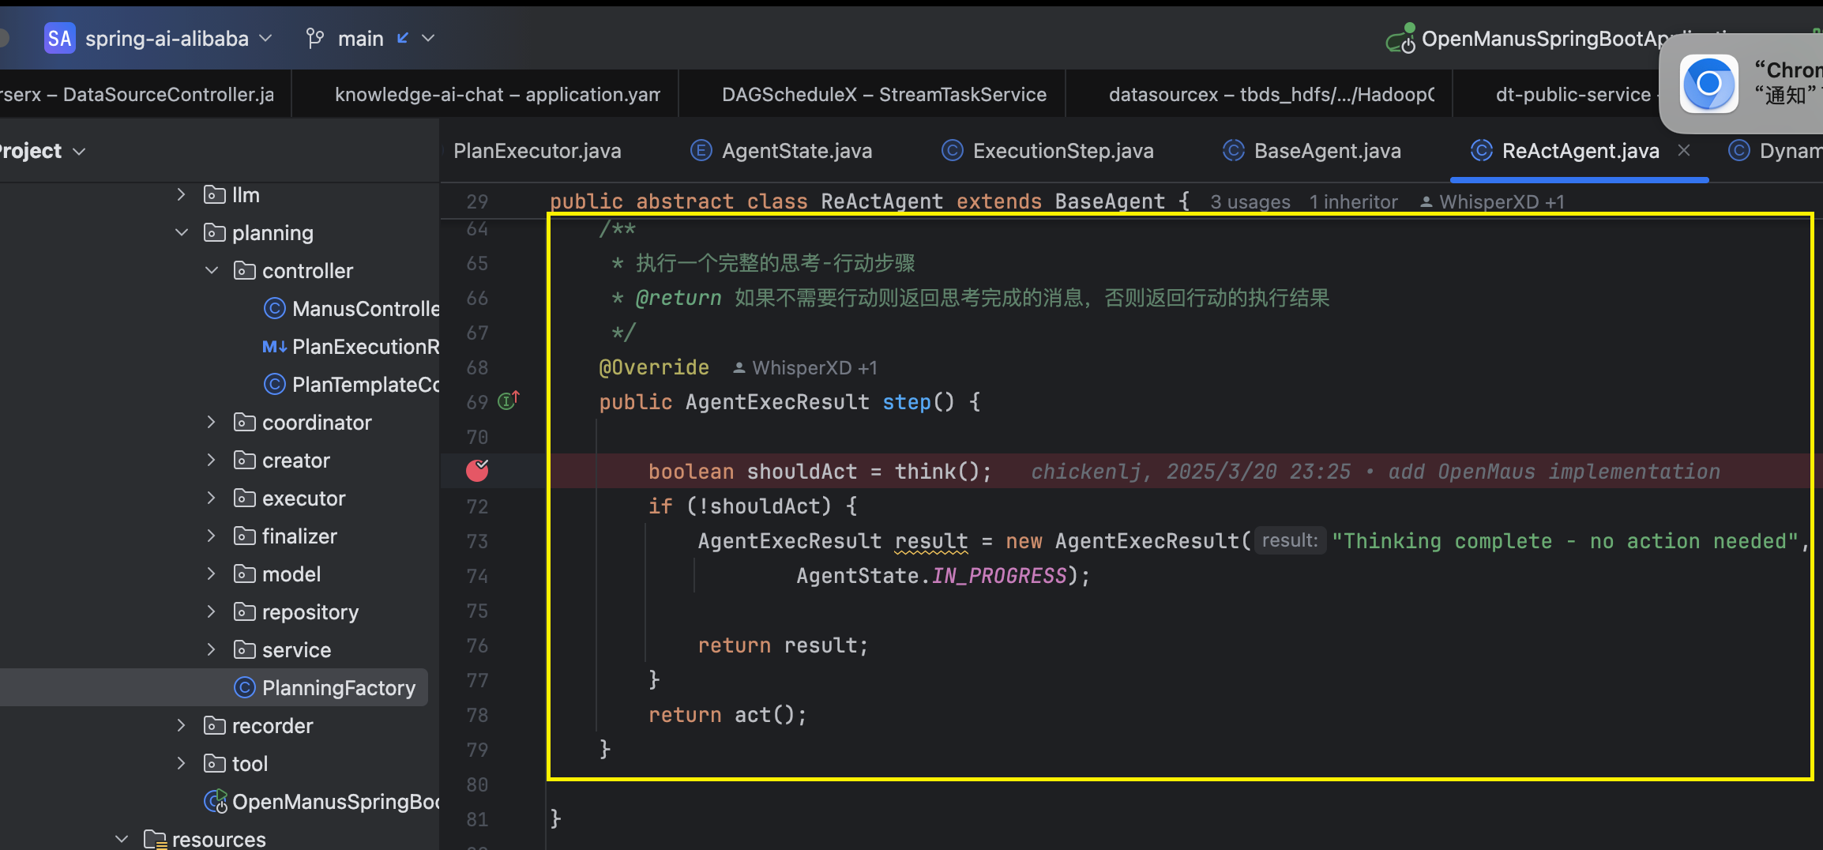Click the llm folder icon

tap(214, 194)
